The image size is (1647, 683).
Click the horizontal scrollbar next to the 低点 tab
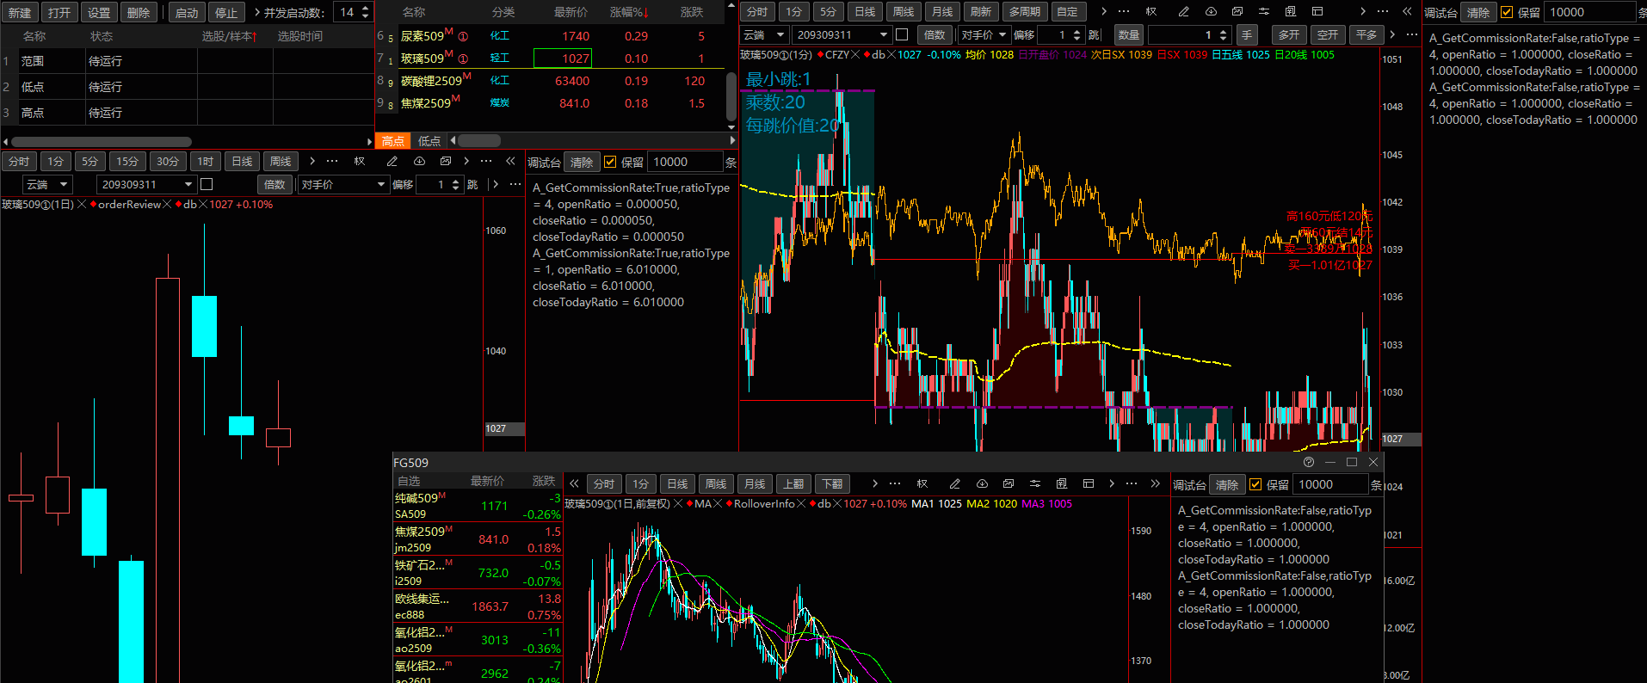tap(480, 140)
